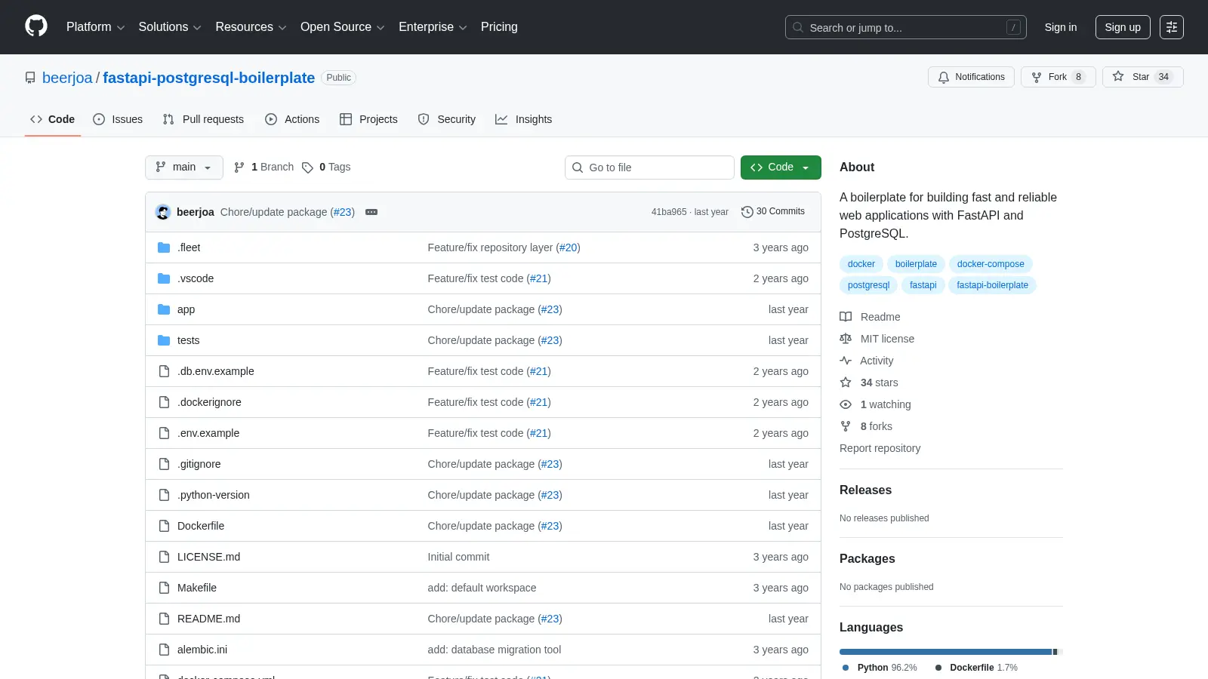Open the green Code dropdown button
The image size is (1208, 679).
(x=781, y=167)
